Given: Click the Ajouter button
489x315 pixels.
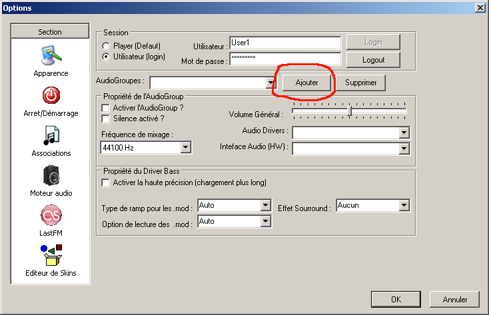Looking at the screenshot, I should pos(306,83).
